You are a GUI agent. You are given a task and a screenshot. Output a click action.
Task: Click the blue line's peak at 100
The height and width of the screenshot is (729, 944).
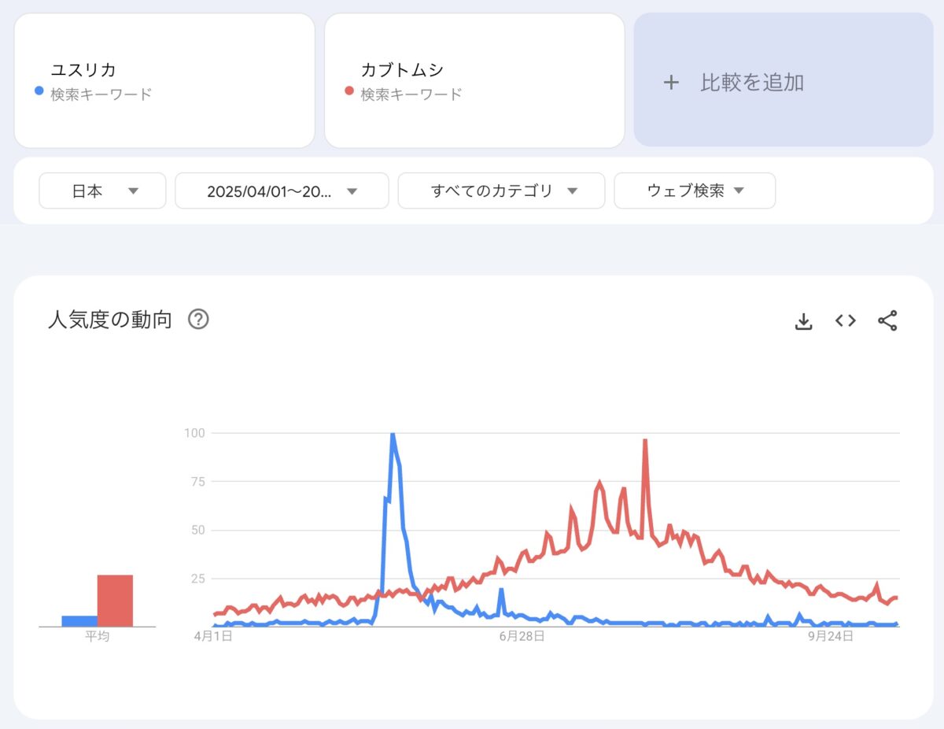(x=393, y=435)
